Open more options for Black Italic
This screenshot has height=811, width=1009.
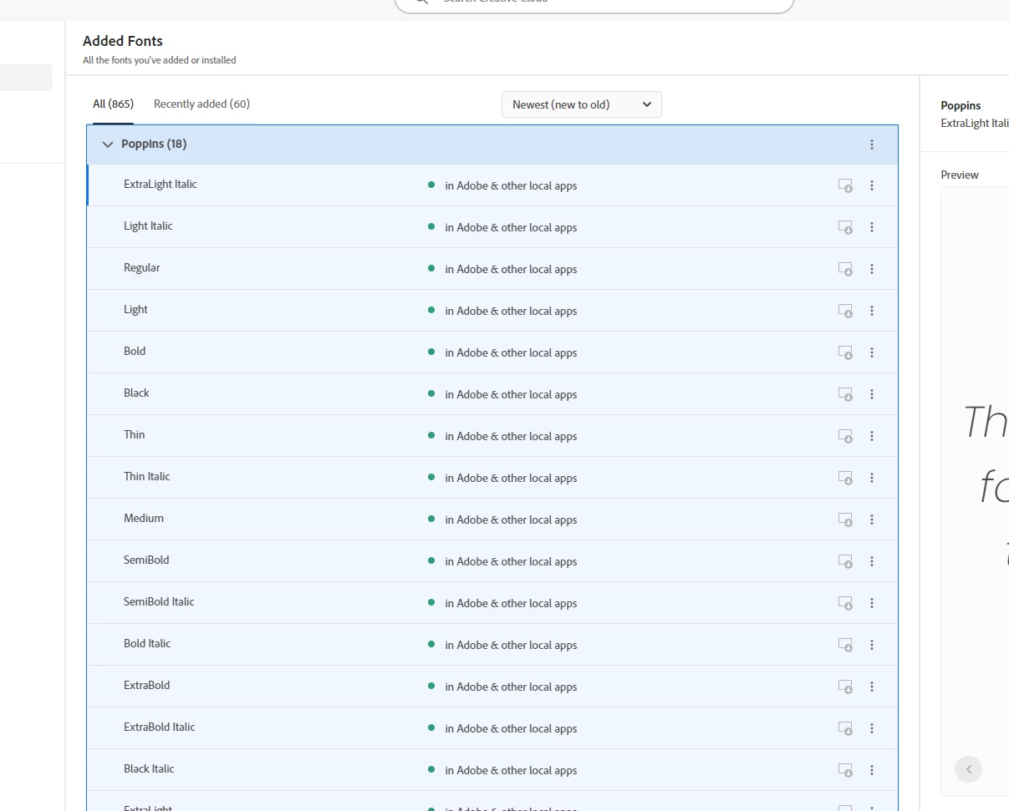click(872, 770)
